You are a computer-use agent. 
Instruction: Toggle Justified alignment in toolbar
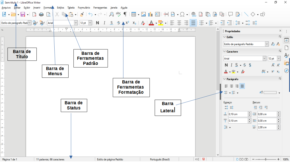(x=193, y=23)
